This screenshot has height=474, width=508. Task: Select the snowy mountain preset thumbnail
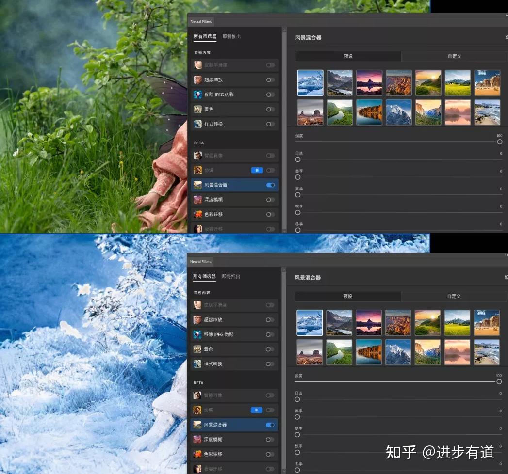(x=310, y=82)
